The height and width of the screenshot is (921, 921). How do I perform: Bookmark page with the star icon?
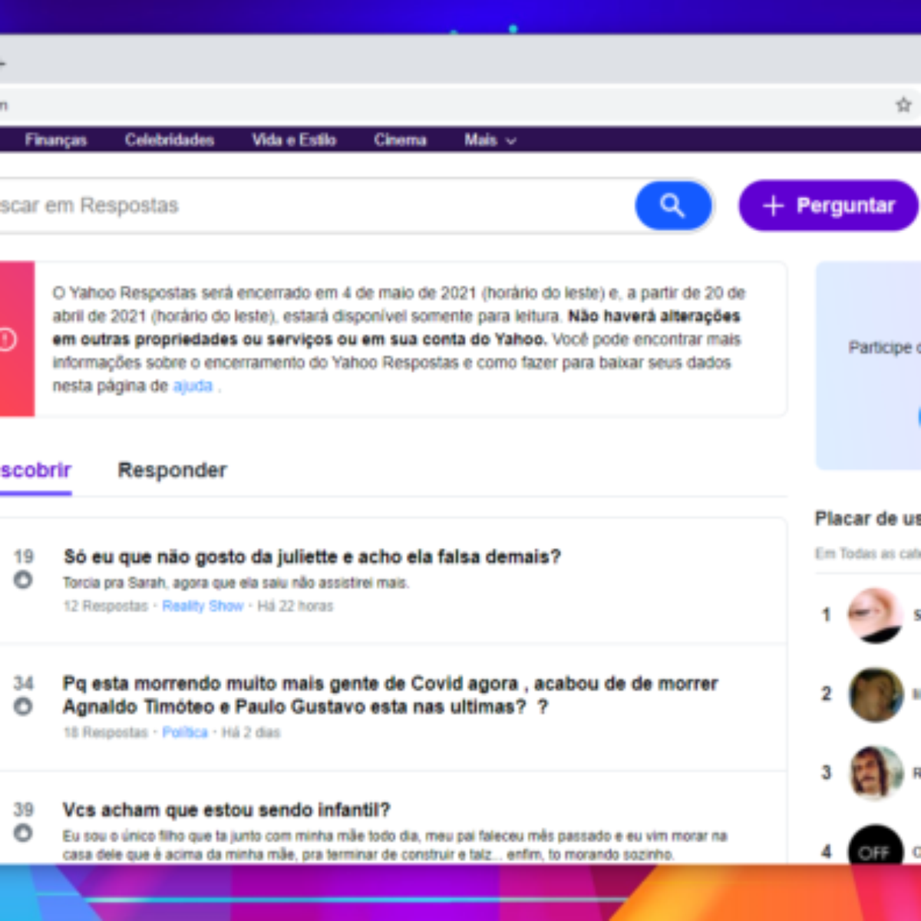pyautogui.click(x=903, y=104)
